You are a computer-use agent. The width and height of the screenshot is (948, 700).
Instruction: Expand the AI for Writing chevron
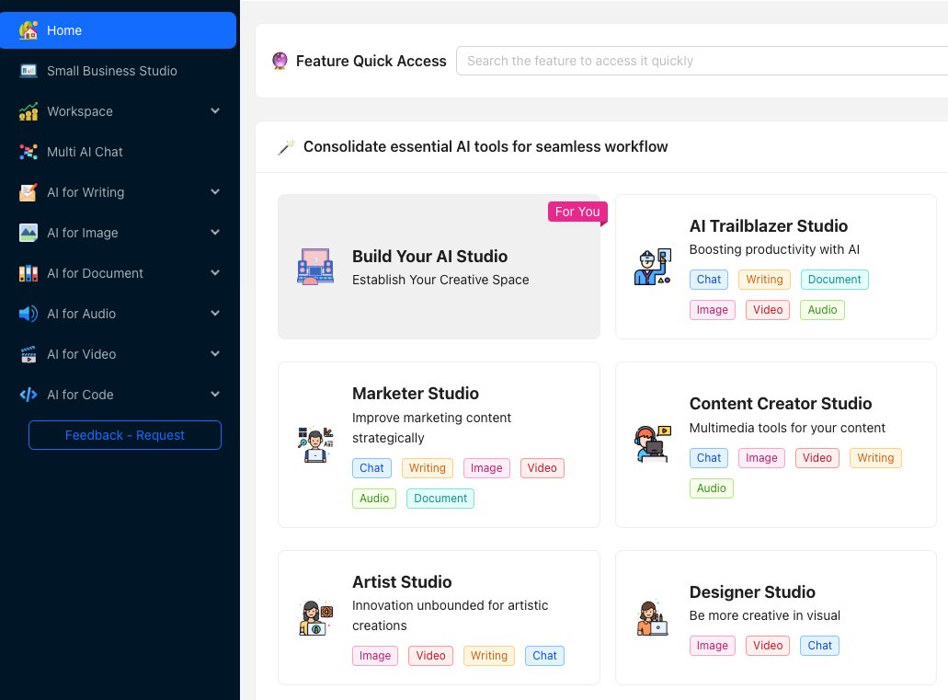coord(215,192)
